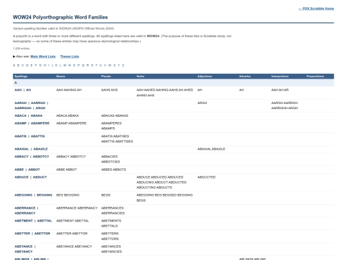Jump to letter T in alphabet index
Screen dimensions: 347x260
click(96, 65)
